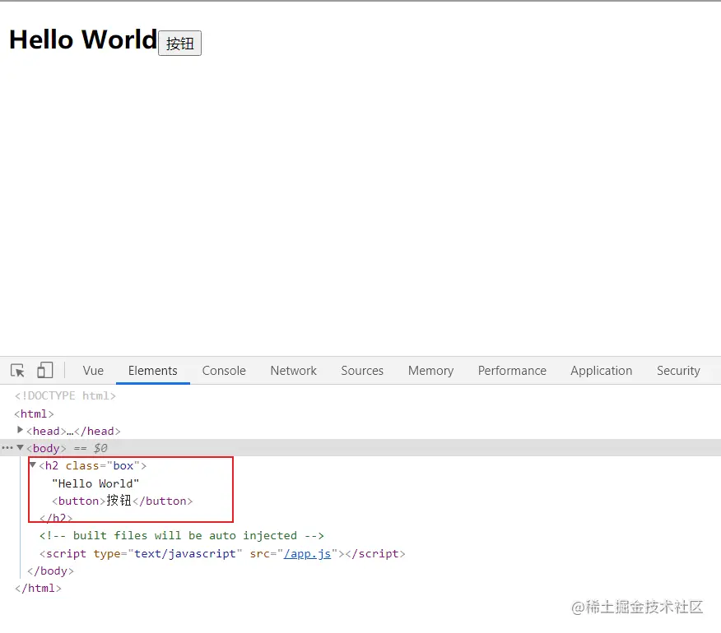Open the /app.js script link
Viewport: 721px width, 633px height.
pyautogui.click(x=307, y=553)
